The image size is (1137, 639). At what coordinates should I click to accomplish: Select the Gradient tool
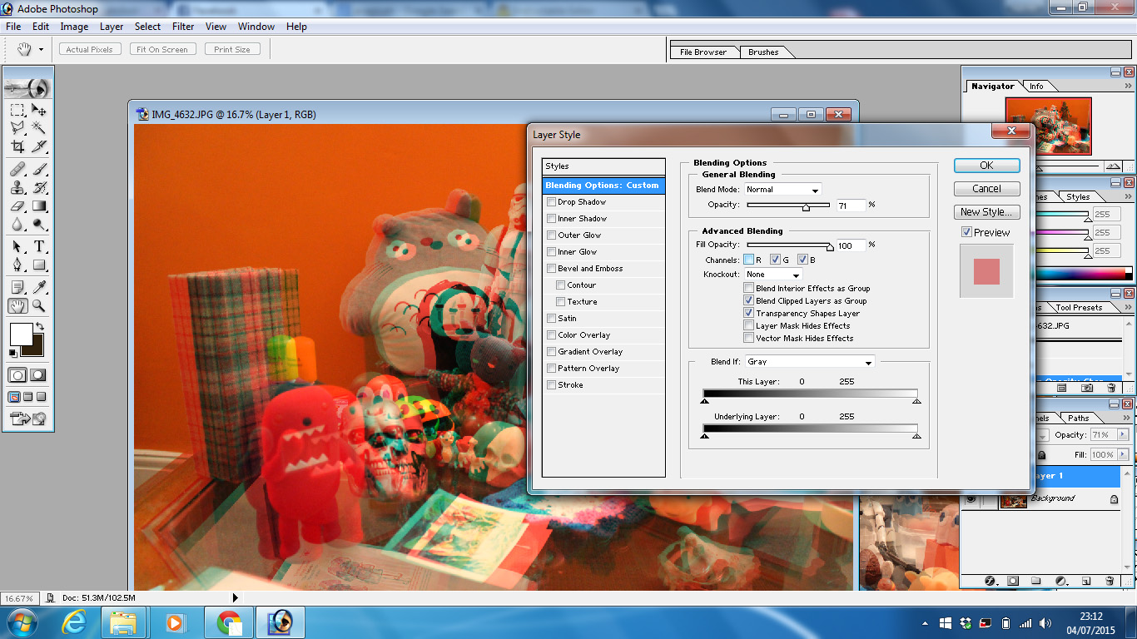[39, 206]
